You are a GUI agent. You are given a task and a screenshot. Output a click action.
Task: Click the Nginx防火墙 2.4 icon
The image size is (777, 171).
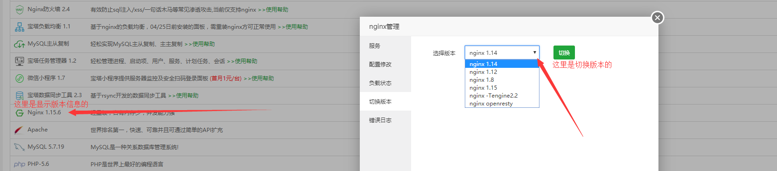[19, 9]
